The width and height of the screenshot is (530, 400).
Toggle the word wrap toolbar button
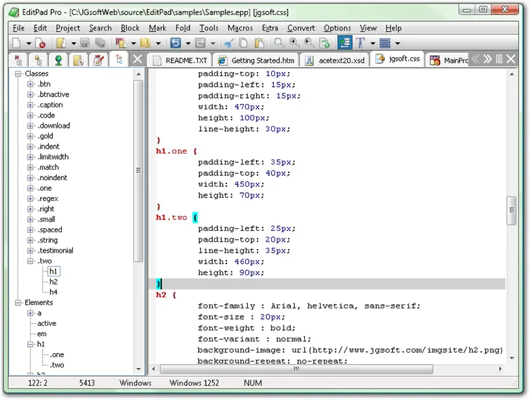[344, 43]
